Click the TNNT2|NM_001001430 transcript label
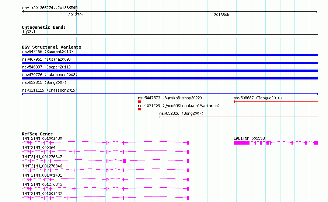Image resolution: width=328 pixels, height=202 pixels. click(x=42, y=138)
